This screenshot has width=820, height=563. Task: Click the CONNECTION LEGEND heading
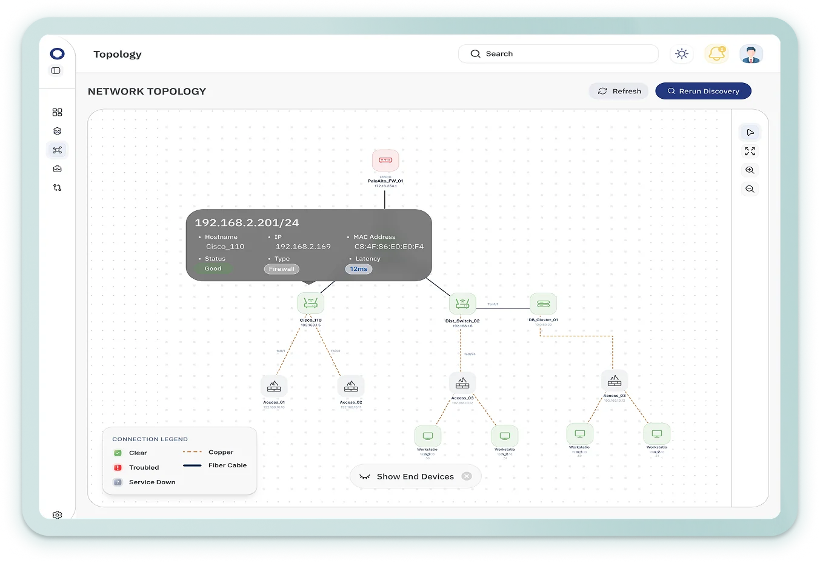point(150,439)
